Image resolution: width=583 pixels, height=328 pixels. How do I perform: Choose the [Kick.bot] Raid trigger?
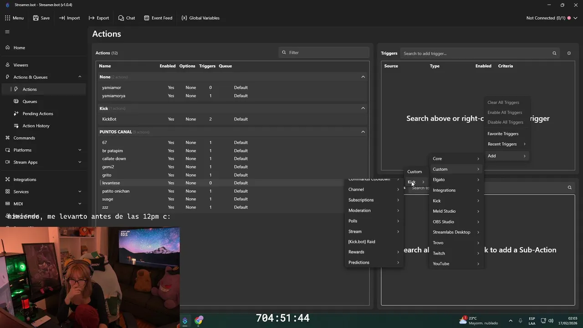point(373,241)
